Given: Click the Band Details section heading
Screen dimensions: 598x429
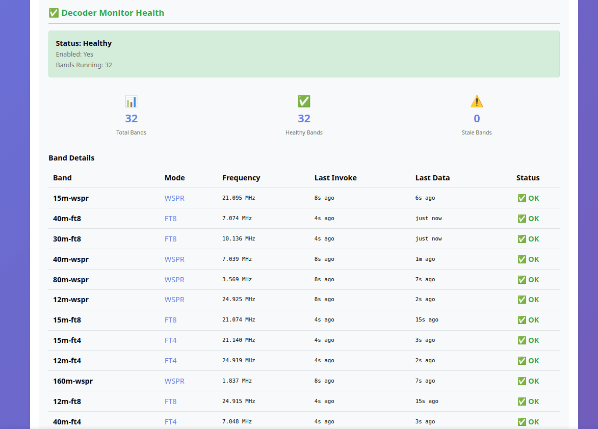Looking at the screenshot, I should click(x=71, y=157).
